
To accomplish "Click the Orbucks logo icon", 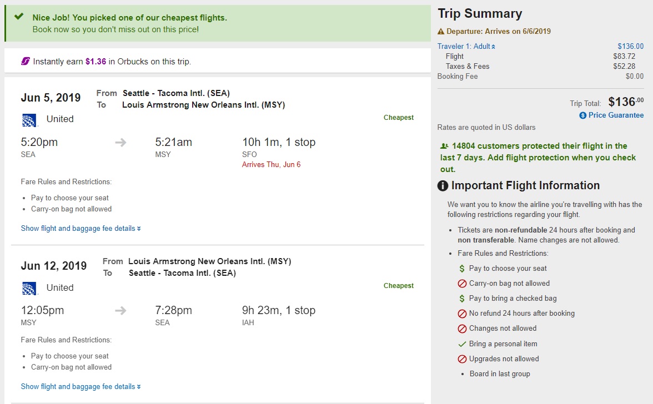I will (x=26, y=61).
